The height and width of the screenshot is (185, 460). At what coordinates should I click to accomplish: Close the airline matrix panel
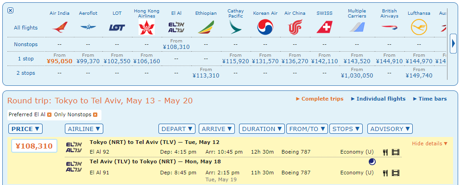[x=11, y=11]
